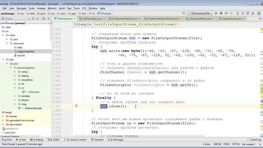This screenshot has height=148, width=263.
Task: Open the Terminal tool window
Action: coord(97,140)
